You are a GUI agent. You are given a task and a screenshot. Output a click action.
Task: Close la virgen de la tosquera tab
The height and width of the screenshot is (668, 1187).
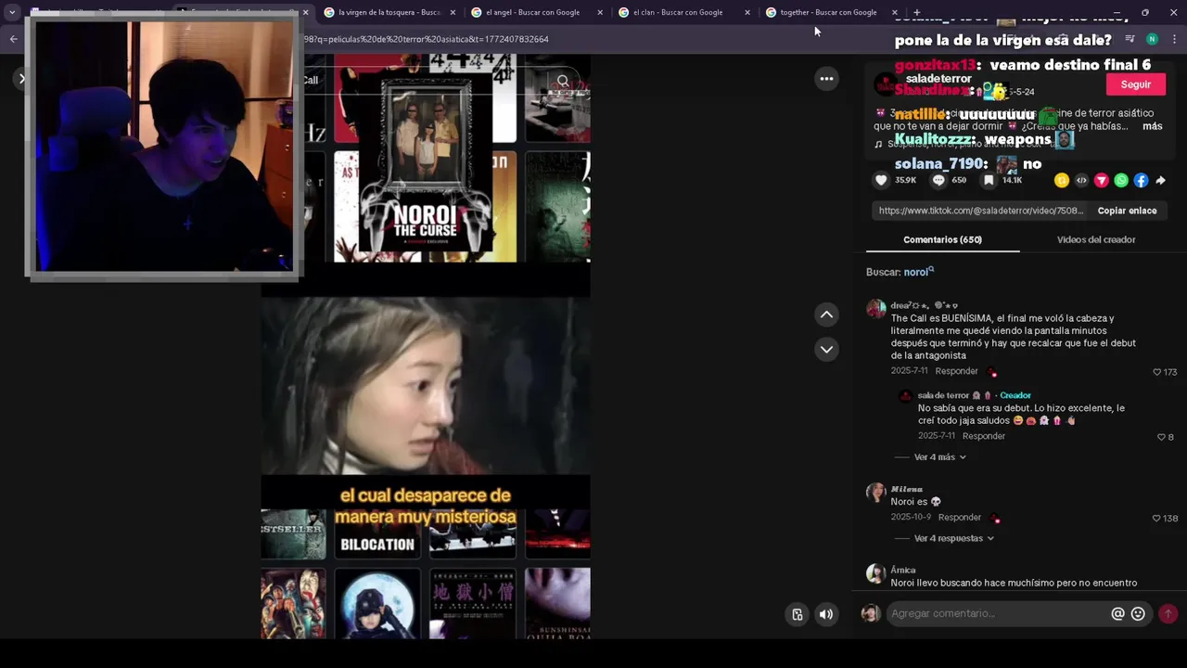pos(453,12)
